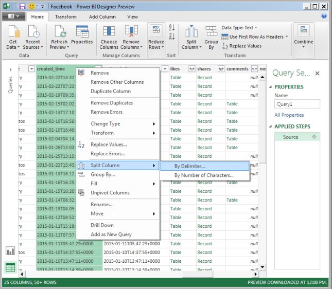Open the Report view icon at bottom left
Image resolution: width=332 pixels, height=289 pixels.
tap(10, 251)
